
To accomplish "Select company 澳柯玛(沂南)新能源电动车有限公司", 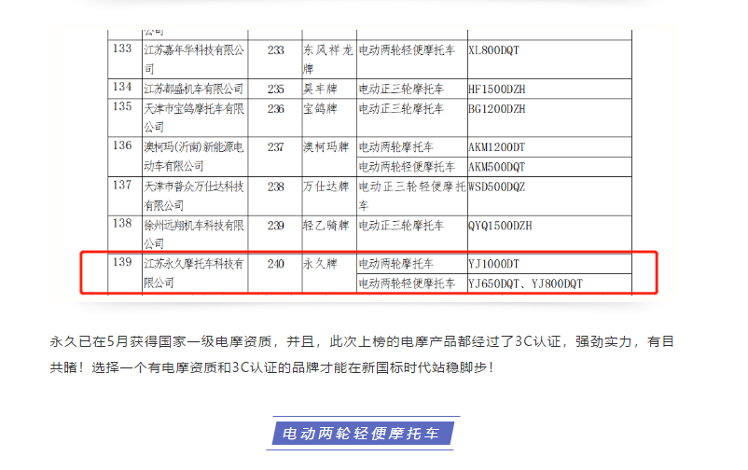I will click(x=194, y=157).
